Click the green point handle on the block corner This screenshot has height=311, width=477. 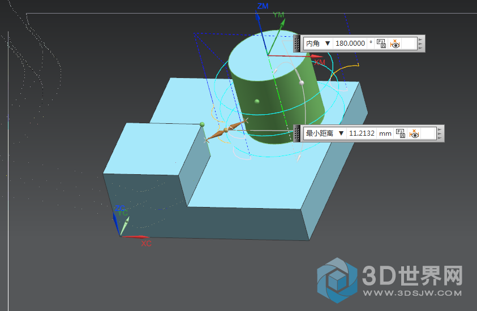click(202, 124)
